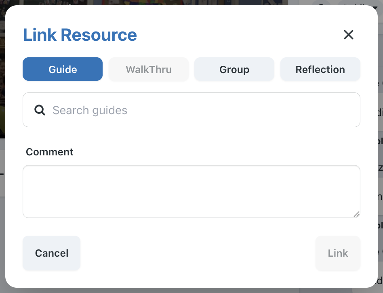
Task: Click the Comment field label
Action: (x=50, y=152)
